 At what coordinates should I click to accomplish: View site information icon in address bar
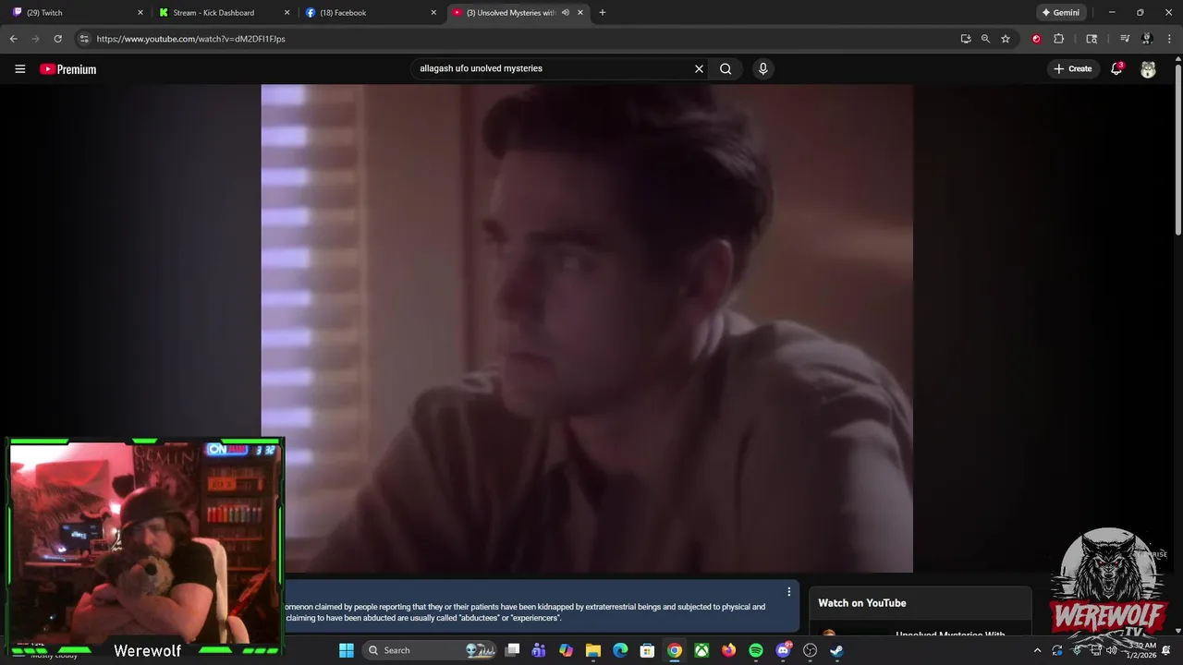pyautogui.click(x=84, y=39)
